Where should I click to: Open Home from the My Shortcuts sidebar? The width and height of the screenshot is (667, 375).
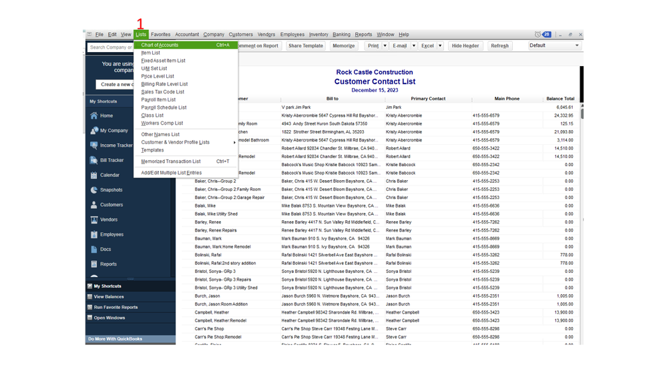tap(106, 115)
